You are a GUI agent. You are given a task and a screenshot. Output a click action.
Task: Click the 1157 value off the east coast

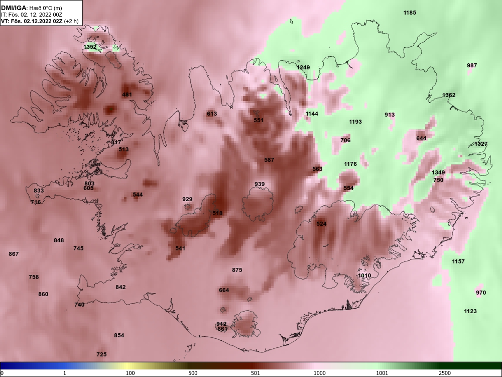coord(458,261)
